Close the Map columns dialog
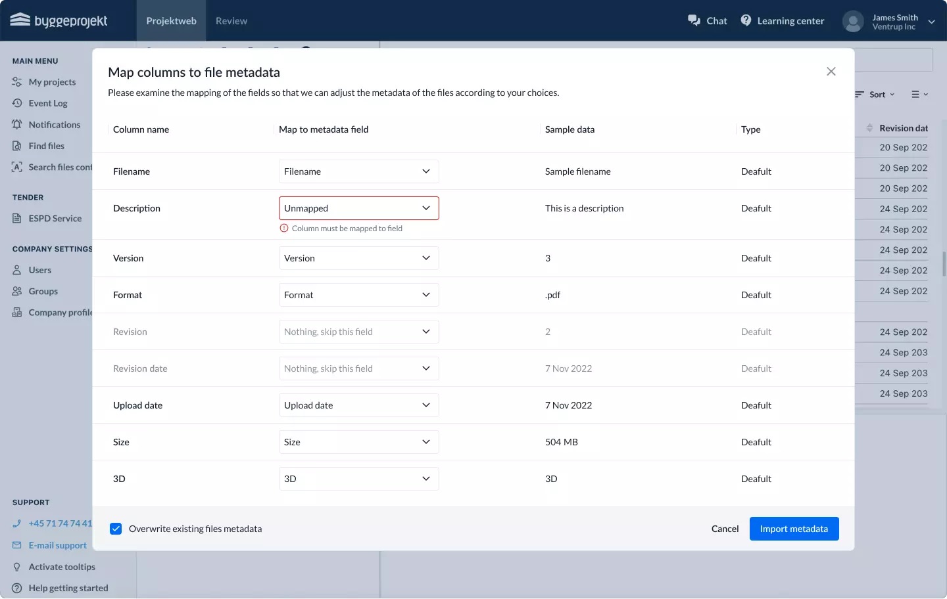 (831, 72)
